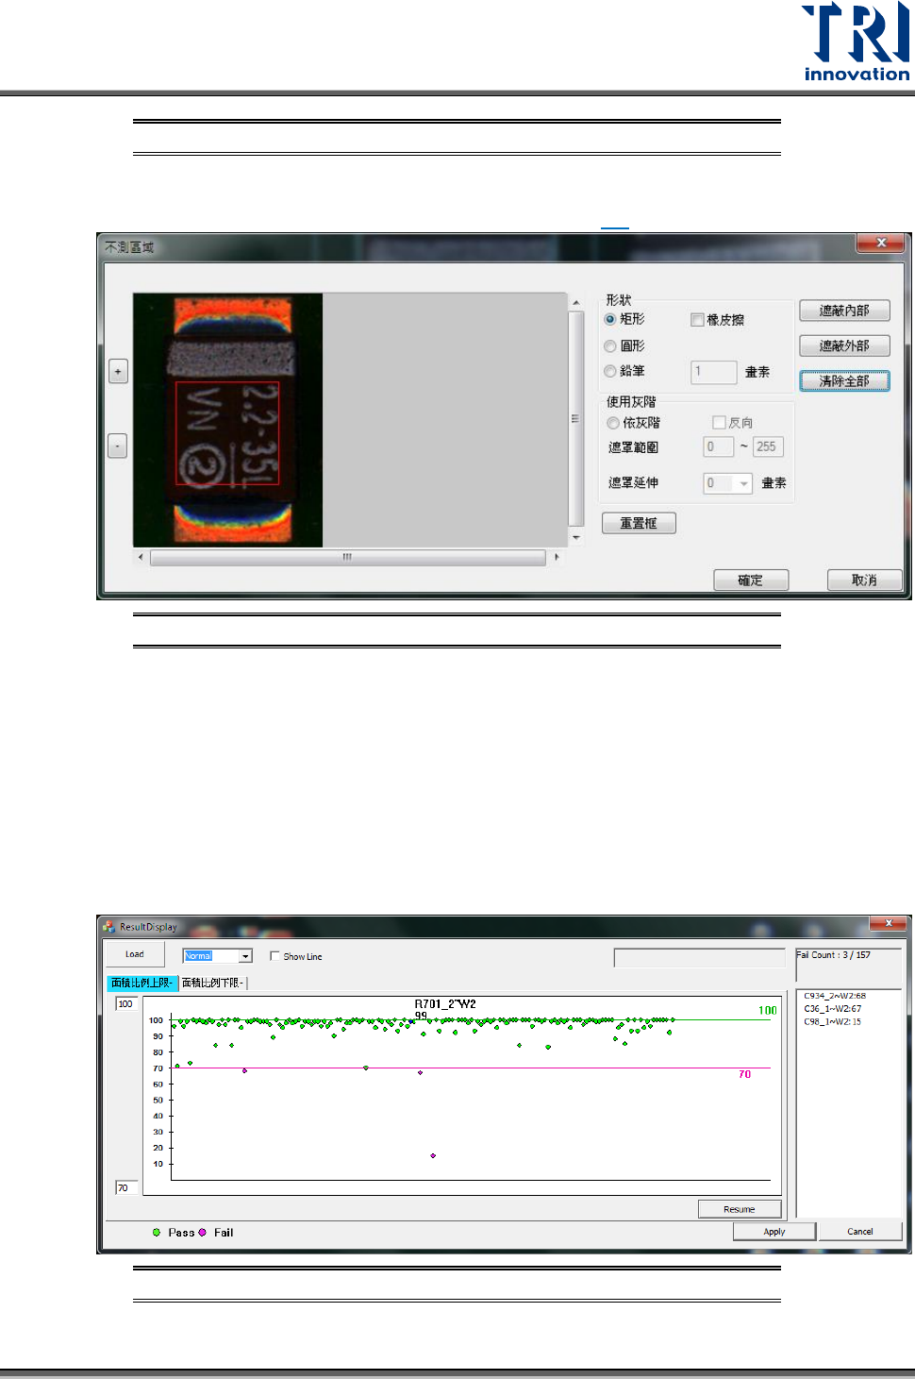This screenshot has height=1379, width=915.
Task: Select the 鉛筆 pencil shape radio button
Action: click(610, 371)
